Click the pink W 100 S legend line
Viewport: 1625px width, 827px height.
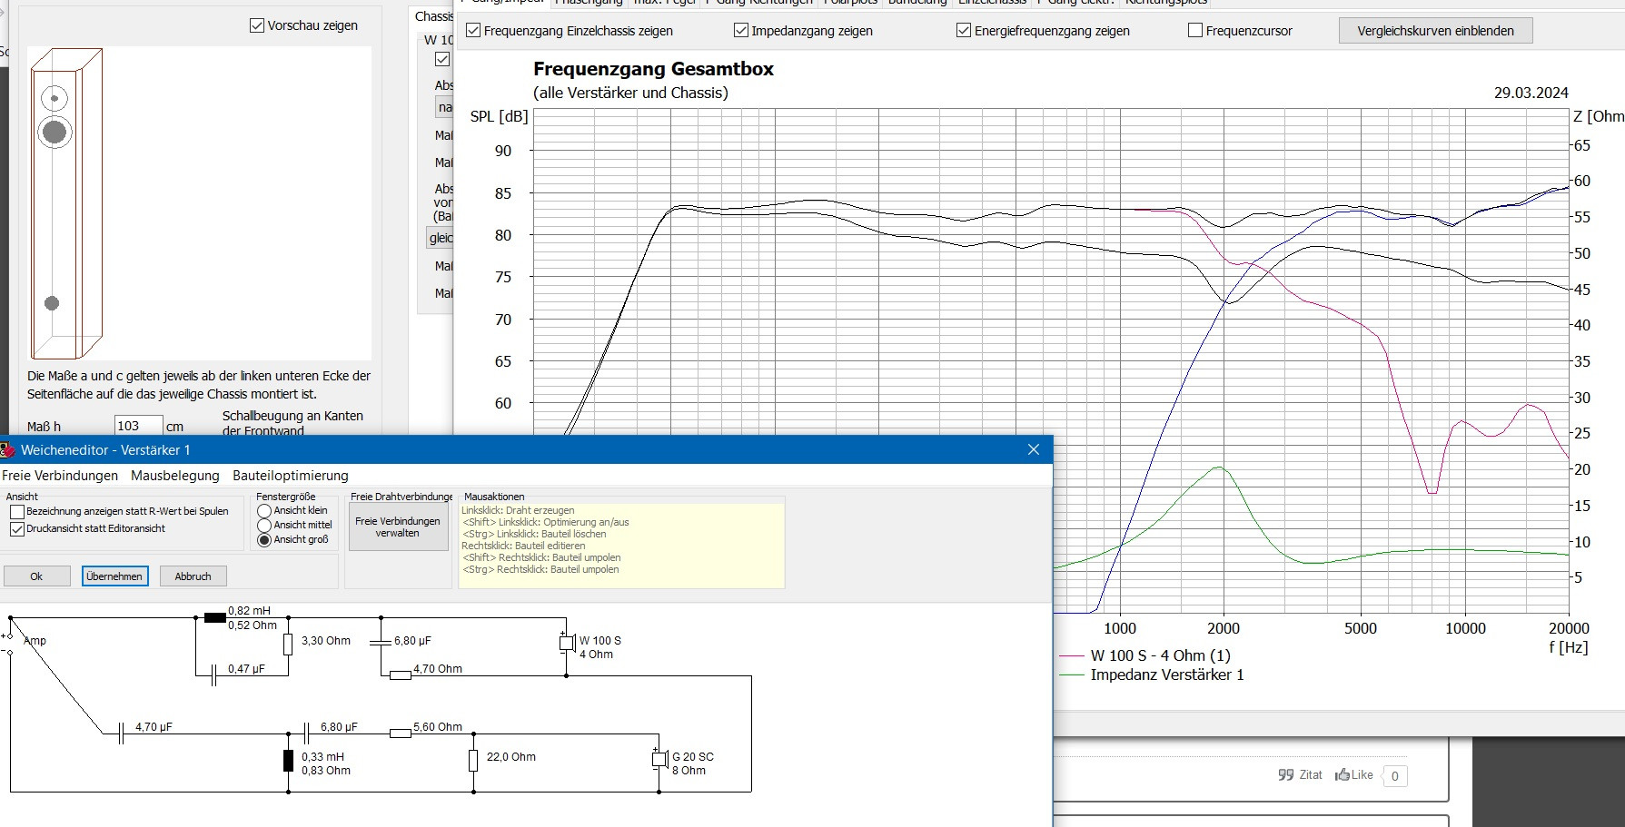click(x=1072, y=655)
